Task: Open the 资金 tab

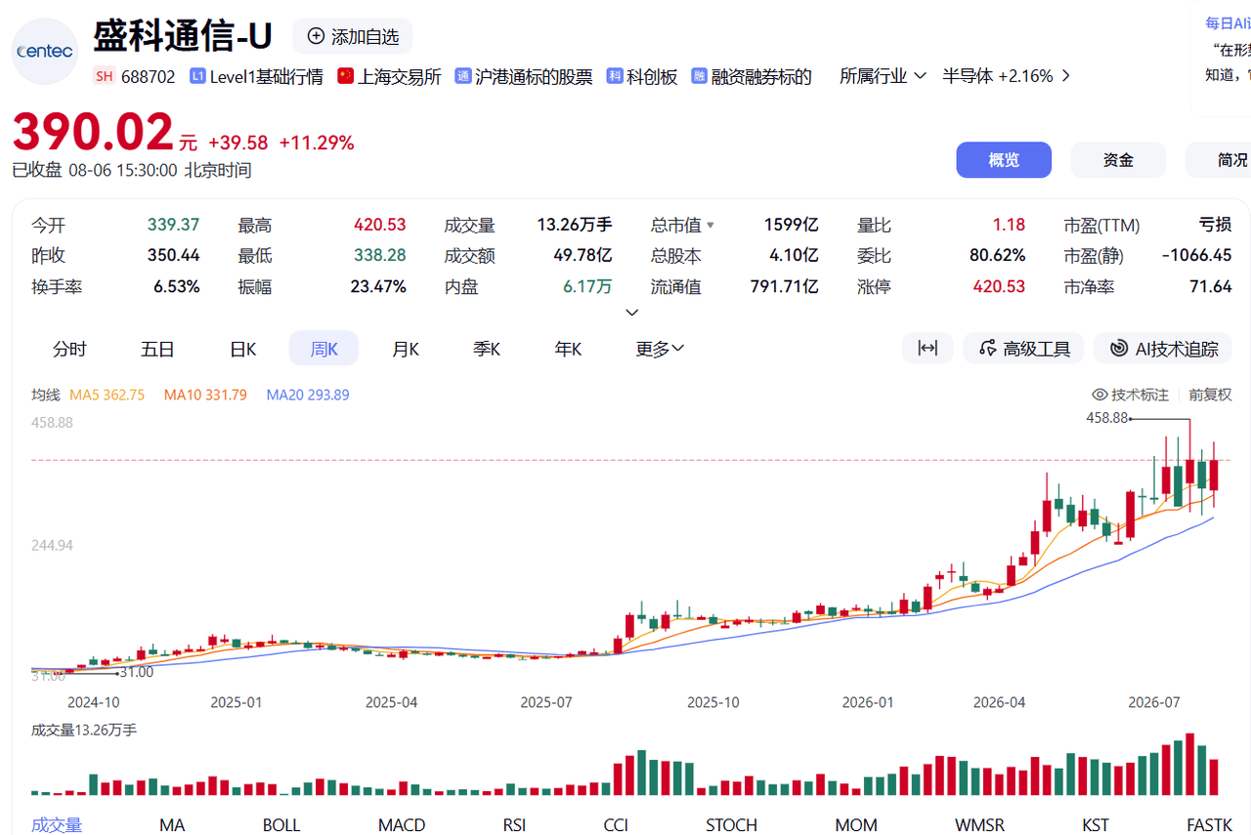Action: coord(1118,160)
